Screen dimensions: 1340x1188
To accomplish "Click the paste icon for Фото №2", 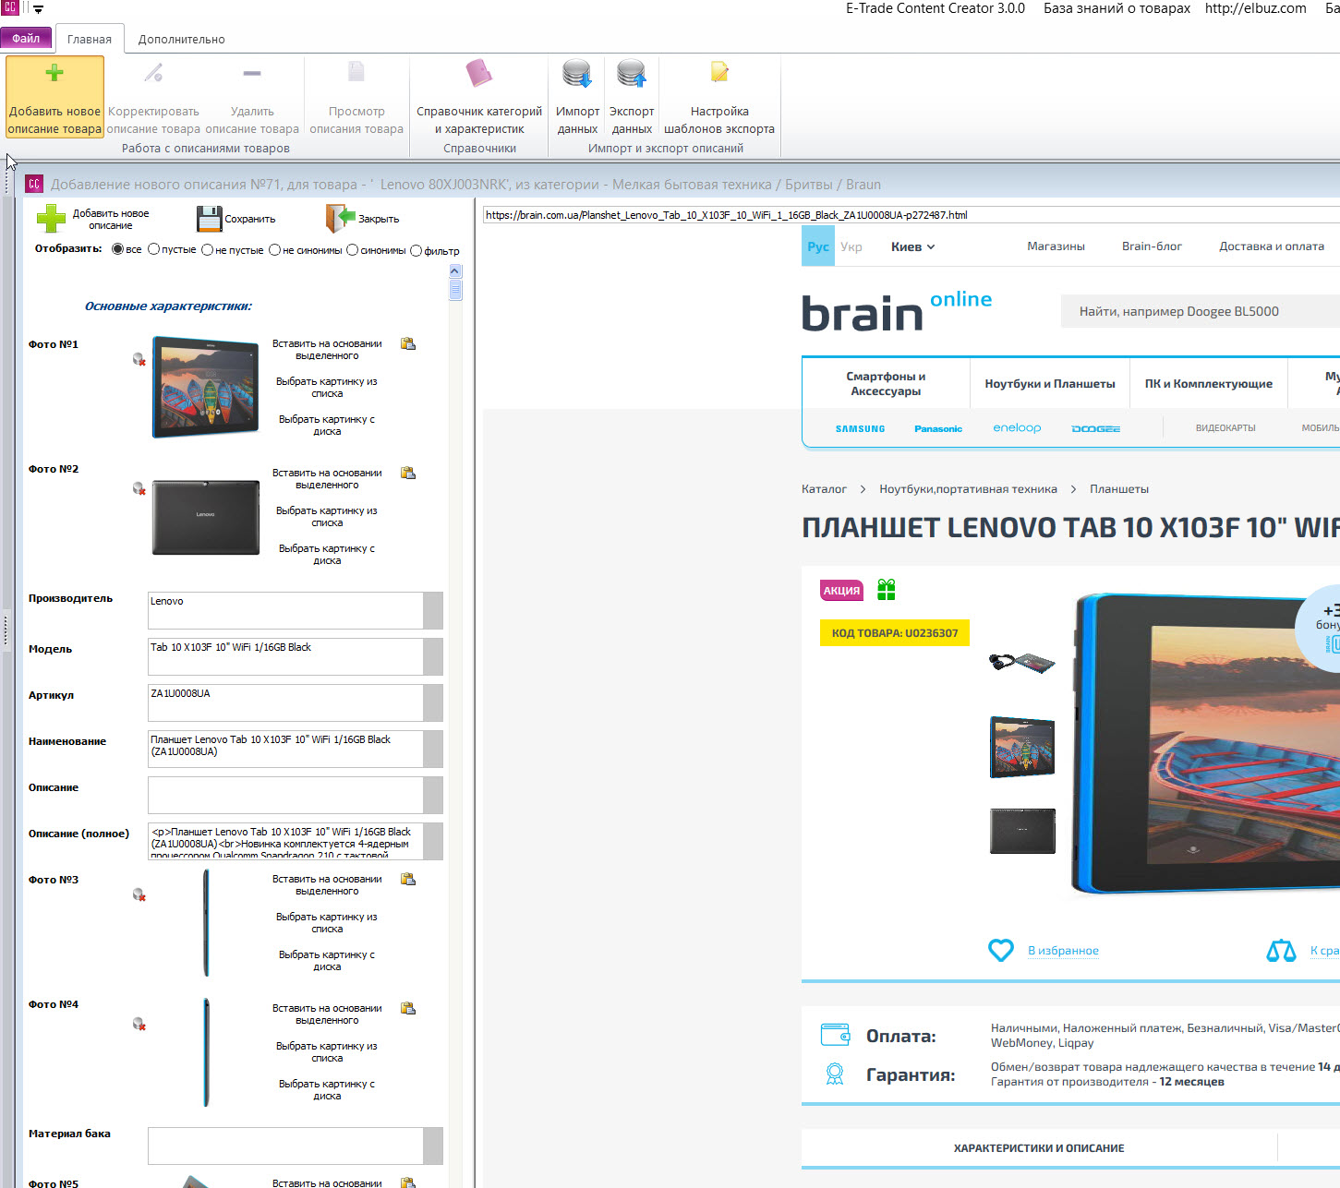I will [408, 473].
